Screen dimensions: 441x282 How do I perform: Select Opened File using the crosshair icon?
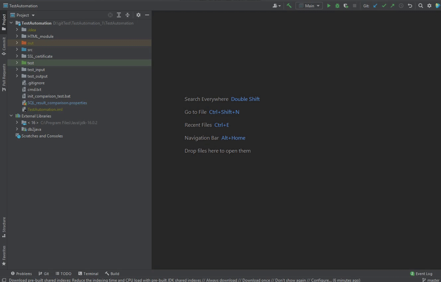[x=110, y=15]
